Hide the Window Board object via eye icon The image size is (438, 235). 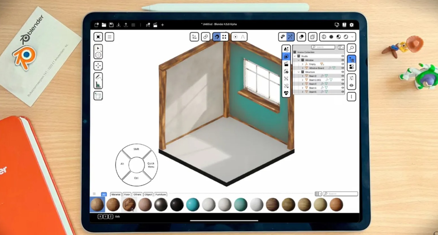[x=342, y=68]
